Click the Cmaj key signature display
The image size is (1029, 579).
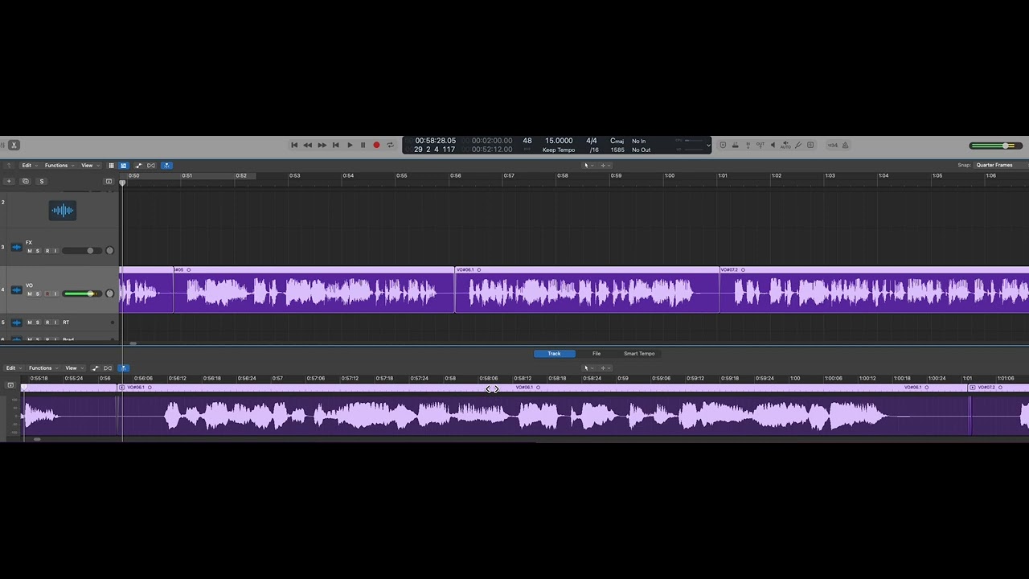point(617,141)
